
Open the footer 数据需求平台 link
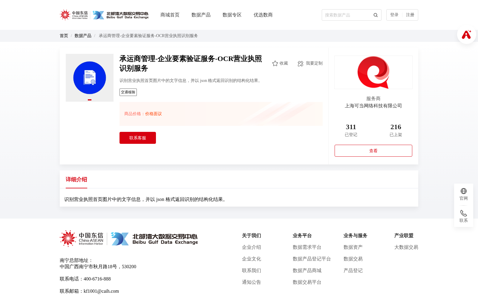click(307, 247)
